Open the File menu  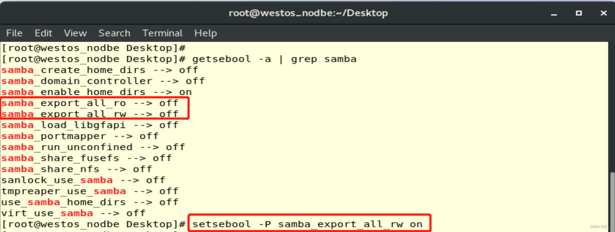tap(14, 33)
